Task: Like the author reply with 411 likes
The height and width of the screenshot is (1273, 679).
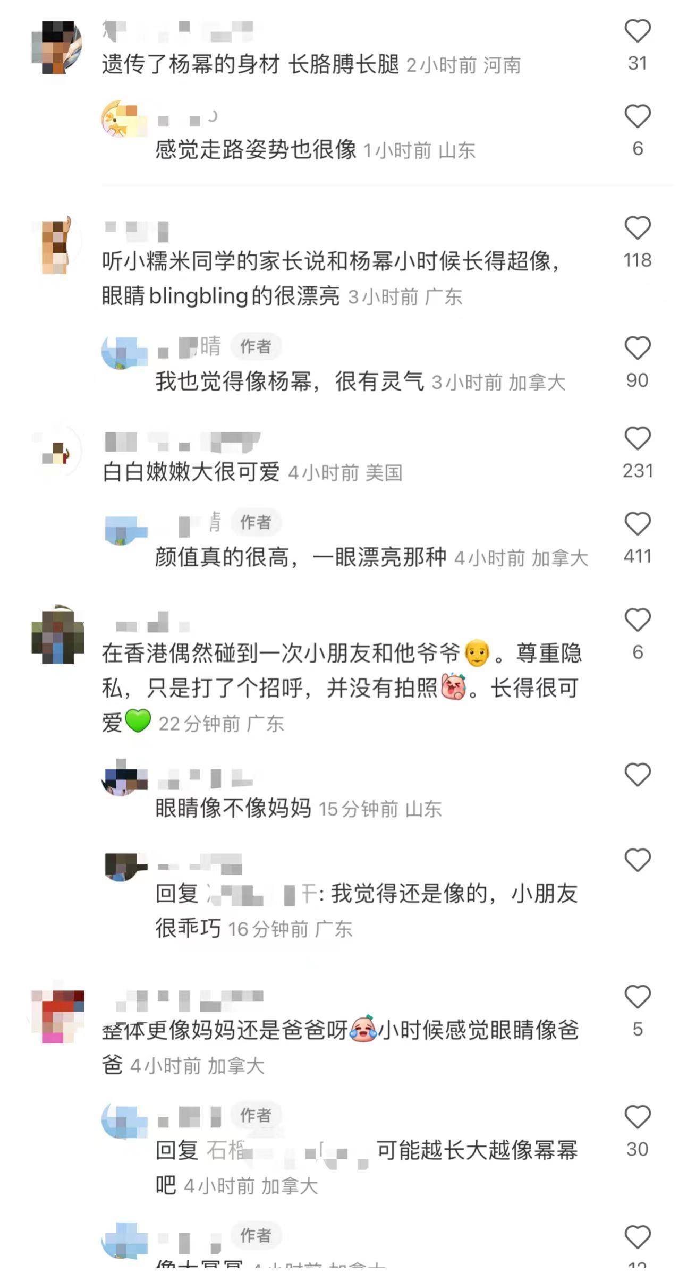Action: click(637, 524)
